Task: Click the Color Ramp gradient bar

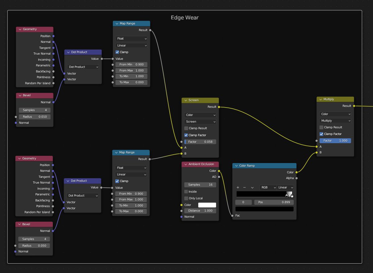Action: click(x=265, y=194)
